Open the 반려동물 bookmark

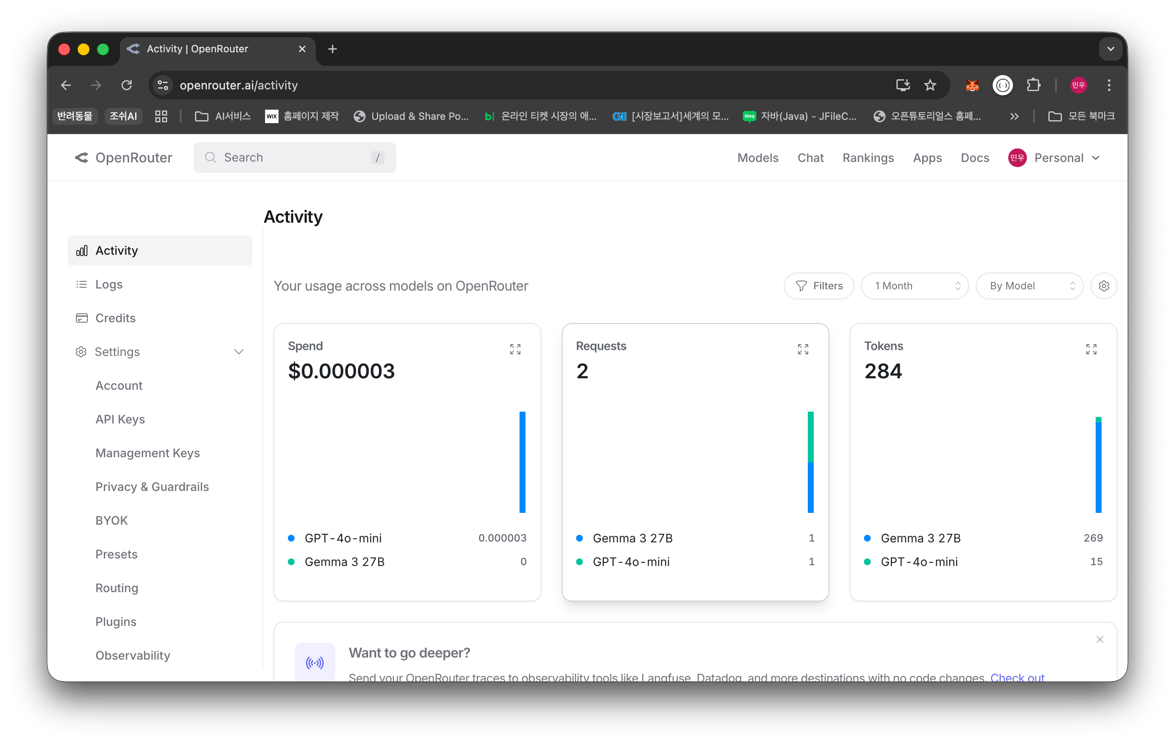(75, 116)
